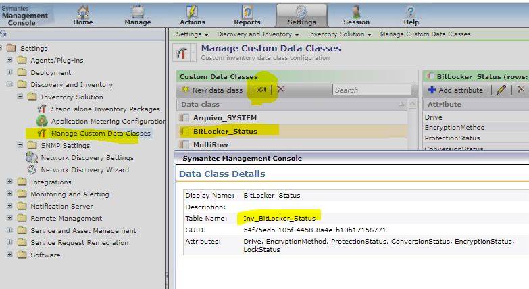Click the tree refresh icon
The image size is (529, 289).
coord(3,33)
